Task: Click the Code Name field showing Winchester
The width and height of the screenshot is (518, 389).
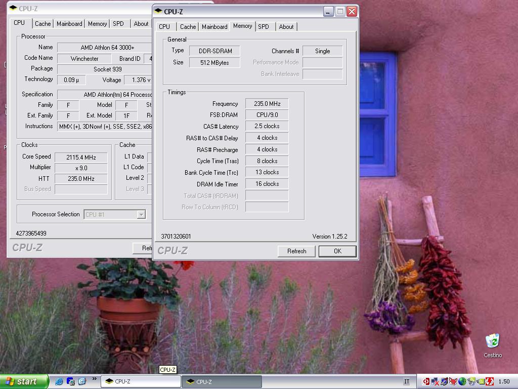Action: point(84,59)
